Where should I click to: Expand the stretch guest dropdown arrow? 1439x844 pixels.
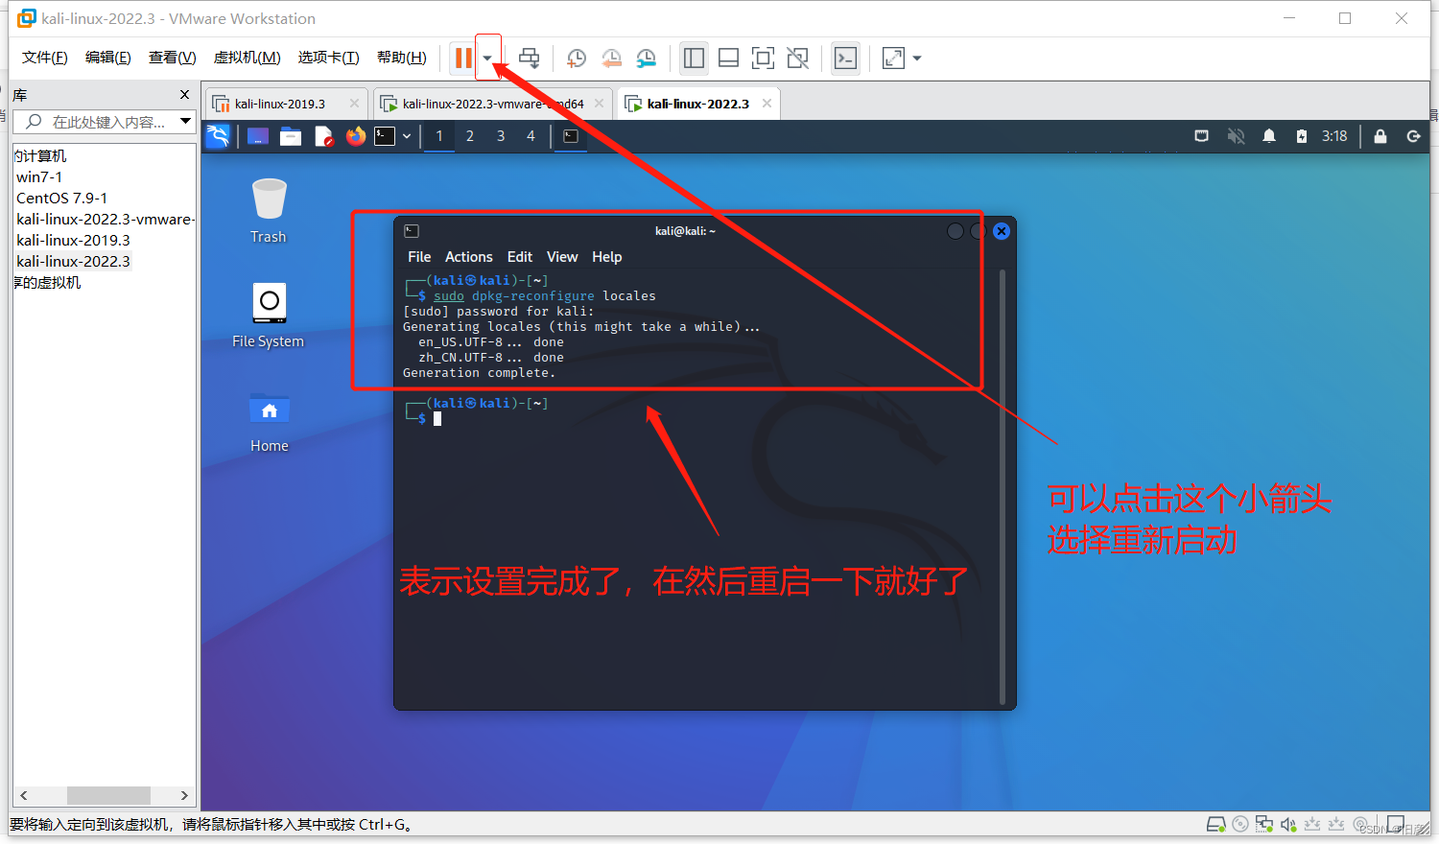click(917, 59)
